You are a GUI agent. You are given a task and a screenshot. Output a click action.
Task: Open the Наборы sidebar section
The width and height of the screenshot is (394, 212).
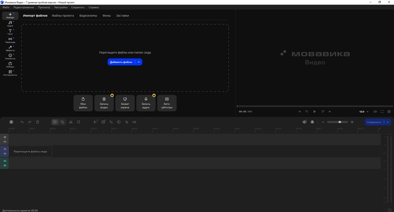(10, 65)
